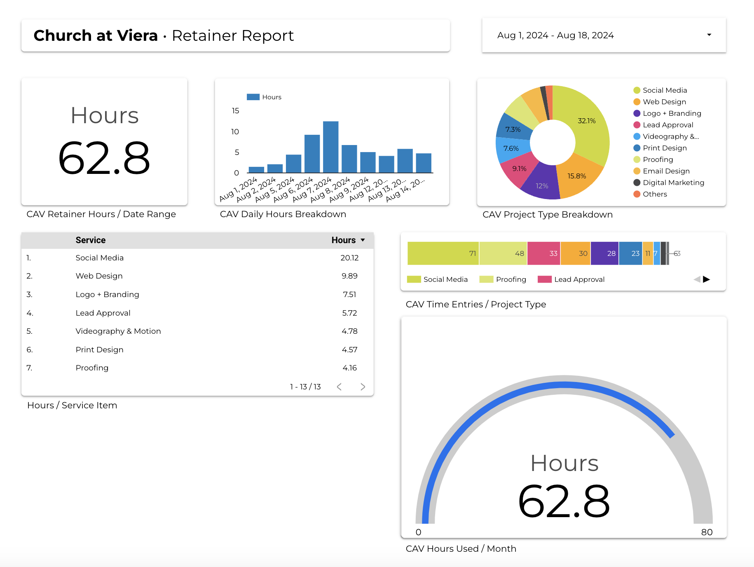The height and width of the screenshot is (567, 754).
Task: Go to previous table page arrow
Action: coord(339,387)
